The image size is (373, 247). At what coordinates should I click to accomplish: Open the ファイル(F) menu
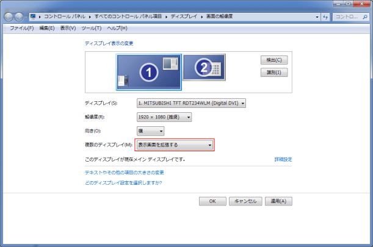coord(21,28)
